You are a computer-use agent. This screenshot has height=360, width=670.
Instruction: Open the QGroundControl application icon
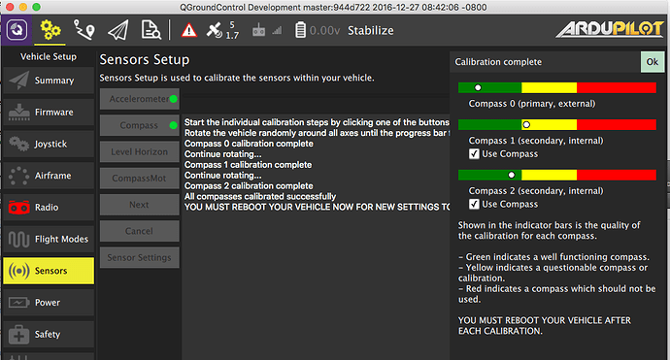tap(17, 30)
